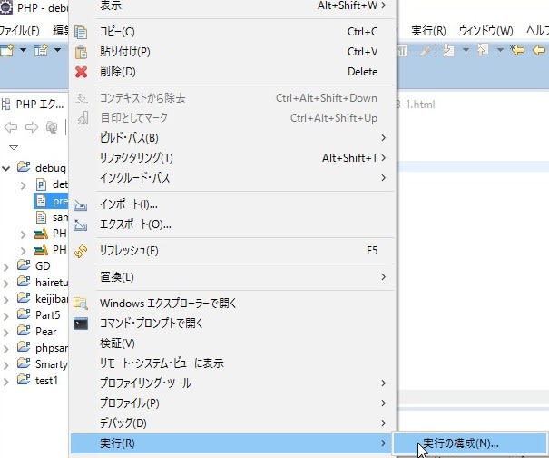Click the Command Prompt terminal icon

coord(82,323)
